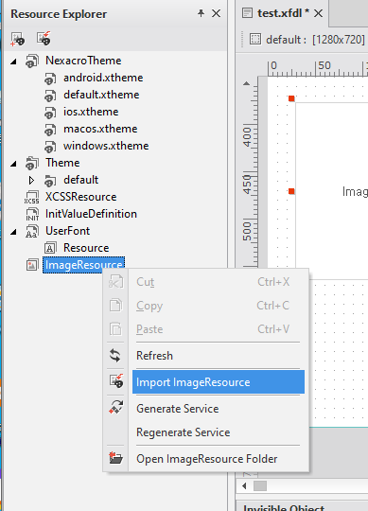Image resolution: width=368 pixels, height=511 pixels.
Task: Select XCSSResource in the tree
Action: click(80, 197)
